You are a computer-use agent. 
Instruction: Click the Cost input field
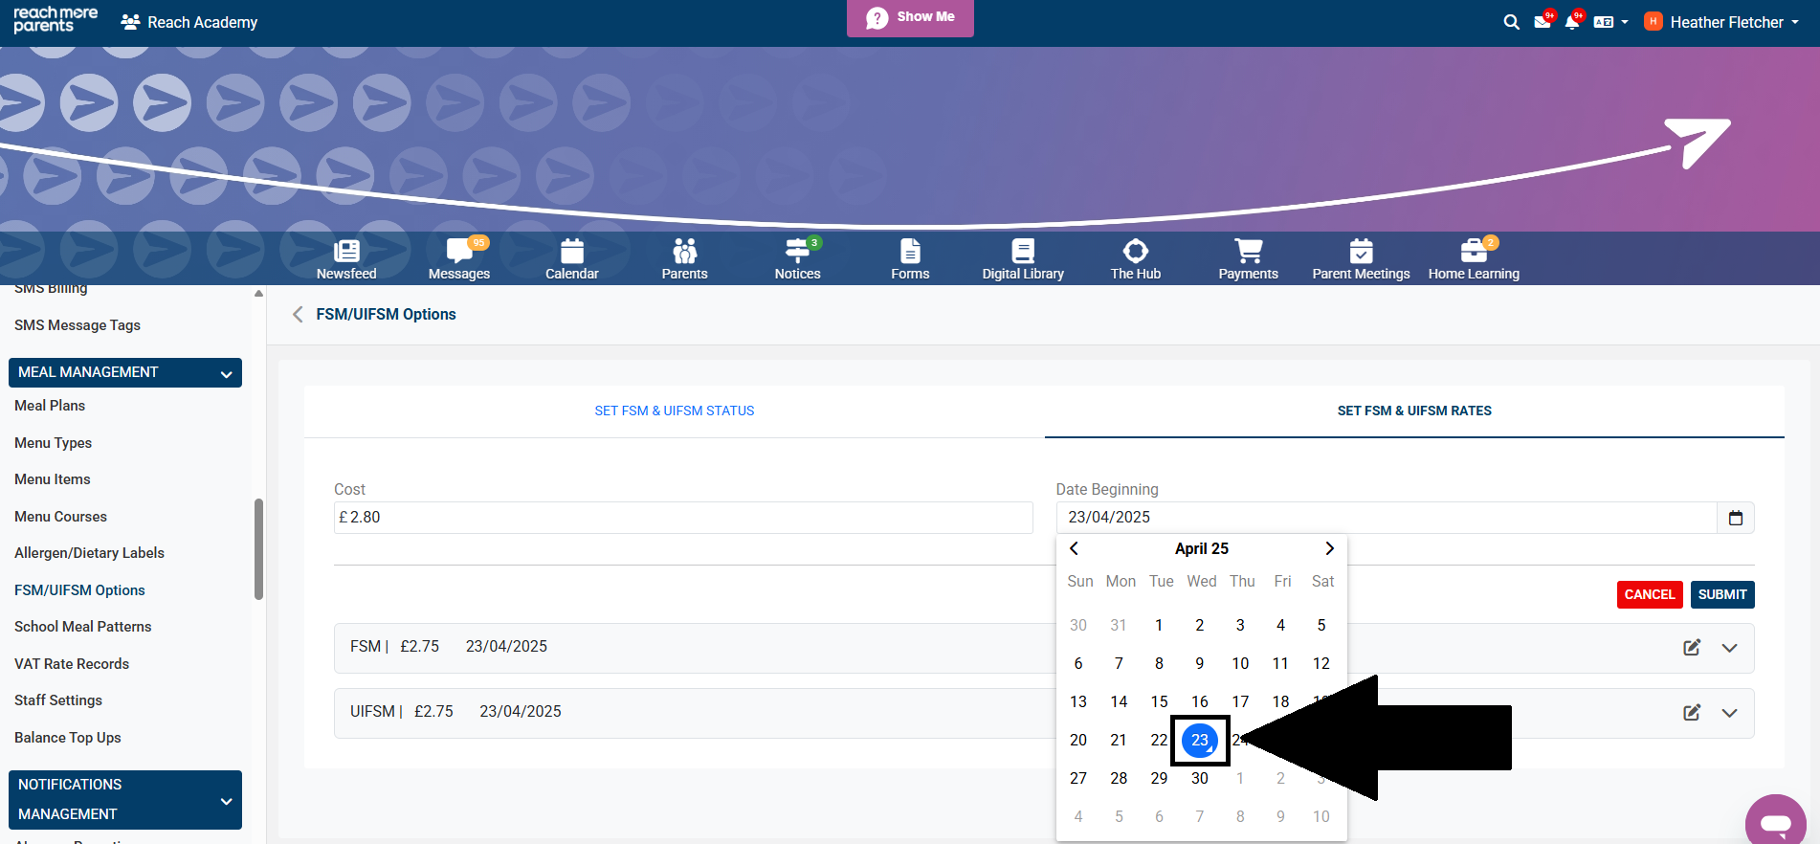[683, 518]
